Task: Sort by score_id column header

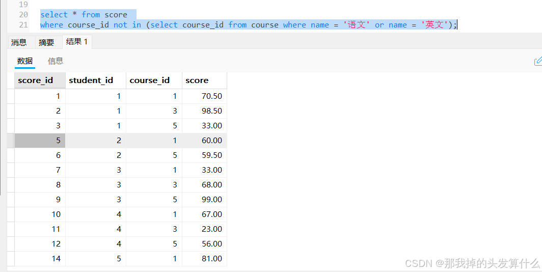Action: tap(40, 80)
